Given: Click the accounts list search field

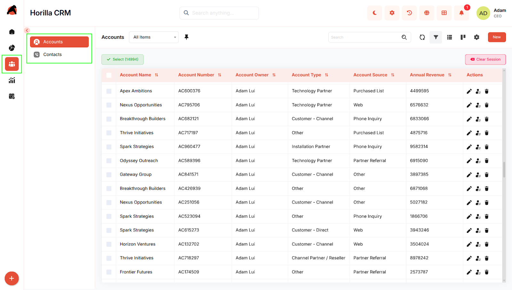Looking at the screenshot, I should (x=364, y=37).
